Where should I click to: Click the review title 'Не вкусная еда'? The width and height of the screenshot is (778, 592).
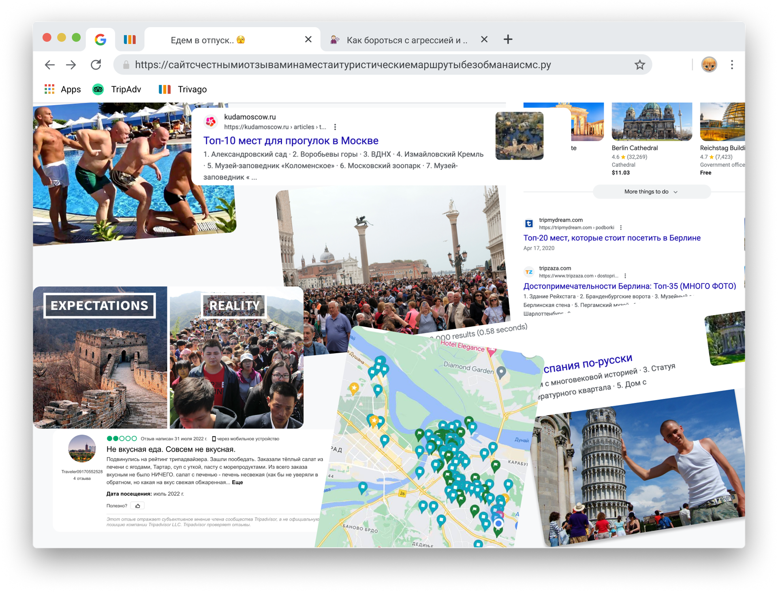pyautogui.click(x=171, y=449)
